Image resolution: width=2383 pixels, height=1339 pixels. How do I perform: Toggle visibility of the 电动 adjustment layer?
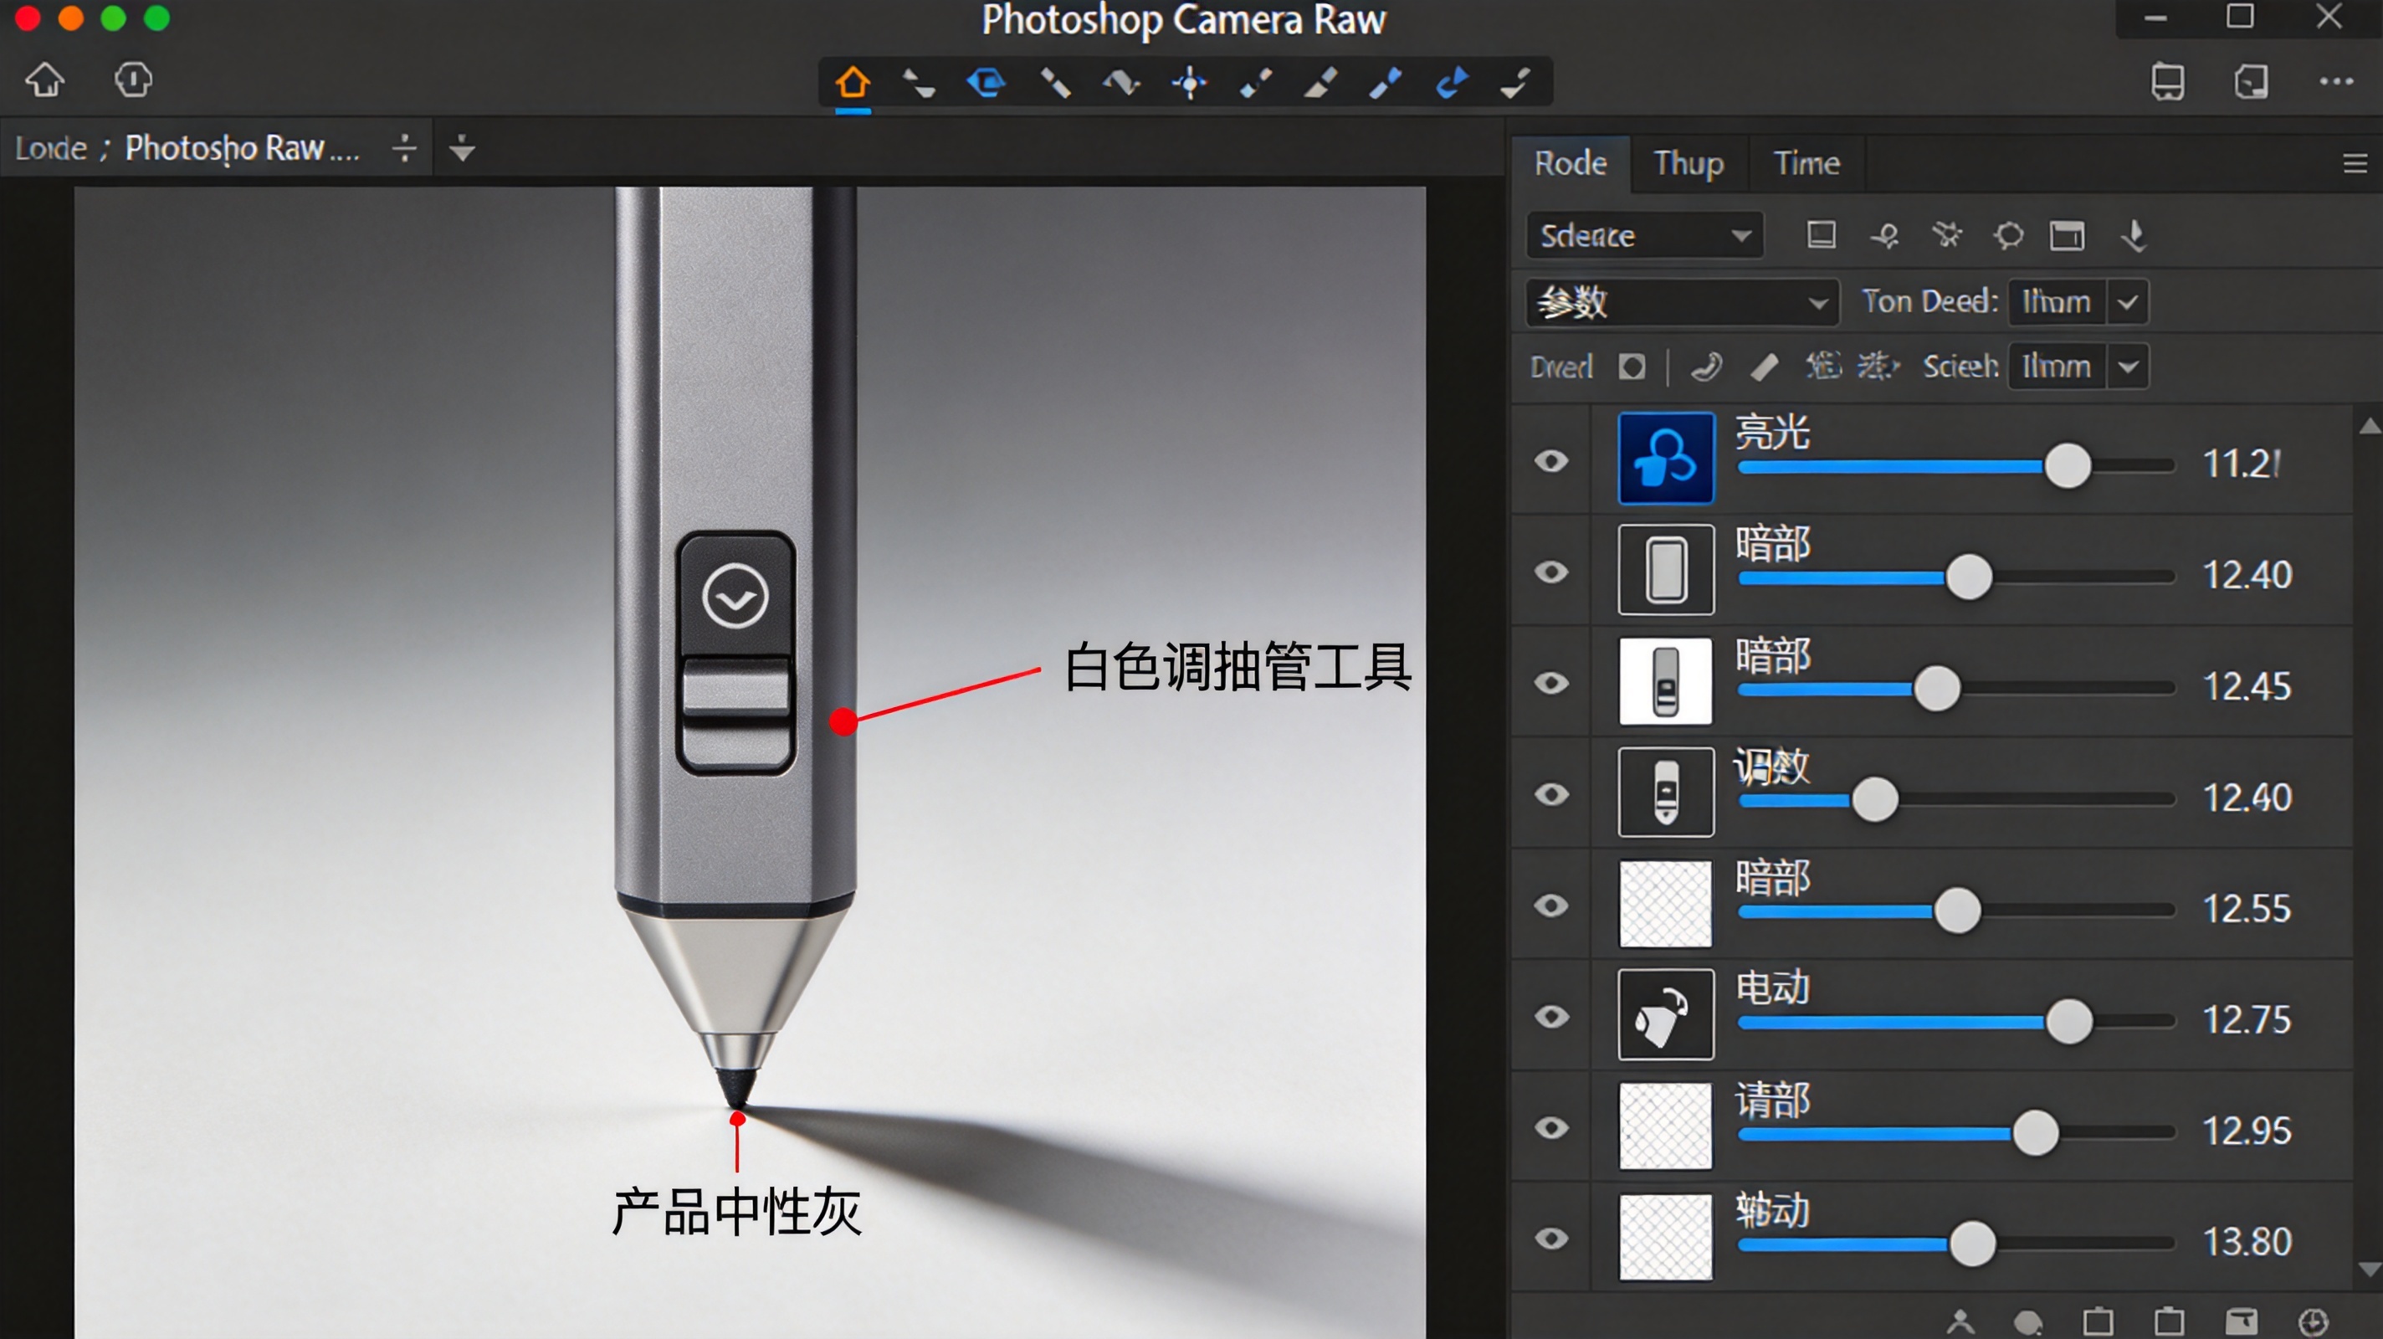[1550, 1016]
